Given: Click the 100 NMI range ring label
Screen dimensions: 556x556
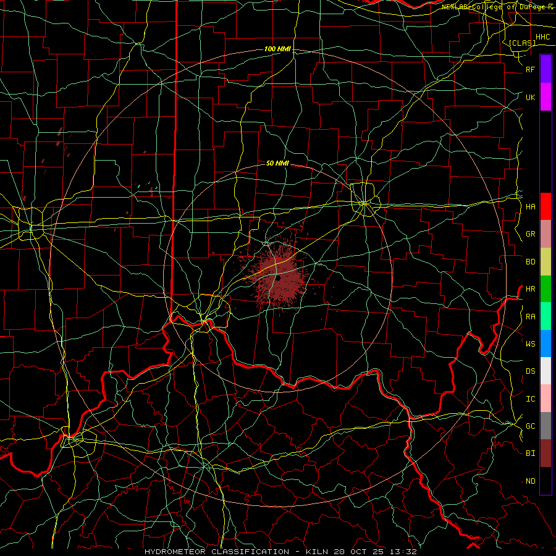Looking at the screenshot, I should tap(277, 49).
